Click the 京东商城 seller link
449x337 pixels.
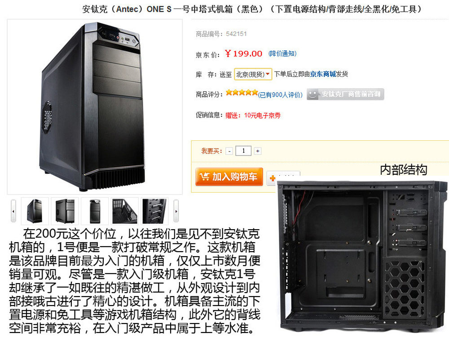pyautogui.click(x=323, y=74)
